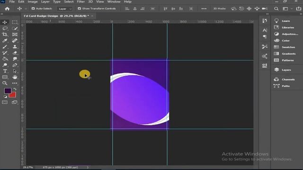The height and width of the screenshot is (170, 303).
Task: Select the Crop tool
Action: (5, 34)
